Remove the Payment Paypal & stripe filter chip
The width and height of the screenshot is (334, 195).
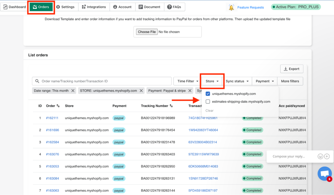pyautogui.click(x=190, y=91)
